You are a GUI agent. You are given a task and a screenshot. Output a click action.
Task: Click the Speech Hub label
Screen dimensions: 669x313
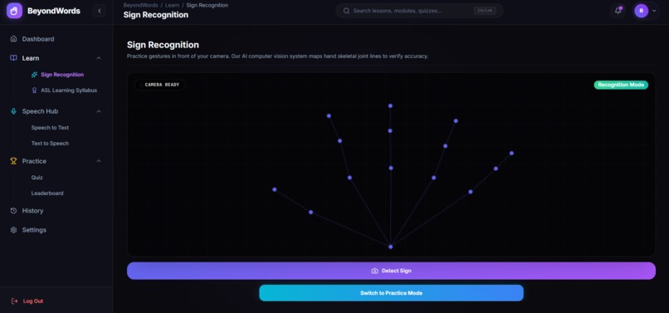(x=40, y=111)
